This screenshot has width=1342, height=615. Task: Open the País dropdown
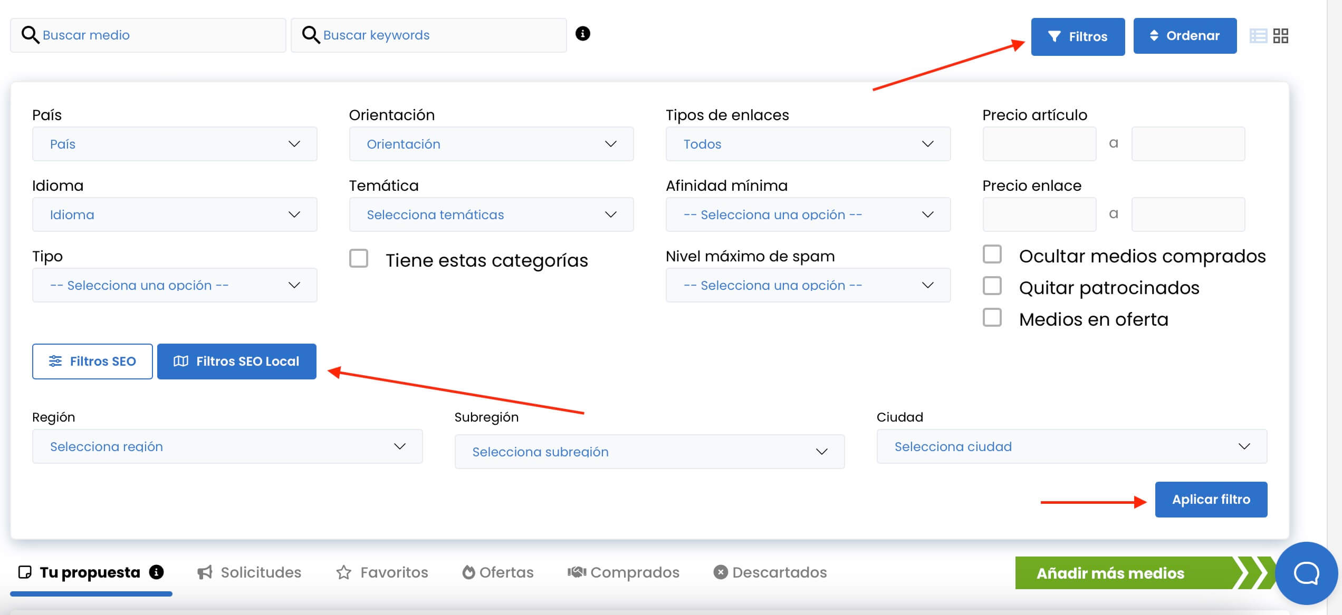[x=175, y=144]
